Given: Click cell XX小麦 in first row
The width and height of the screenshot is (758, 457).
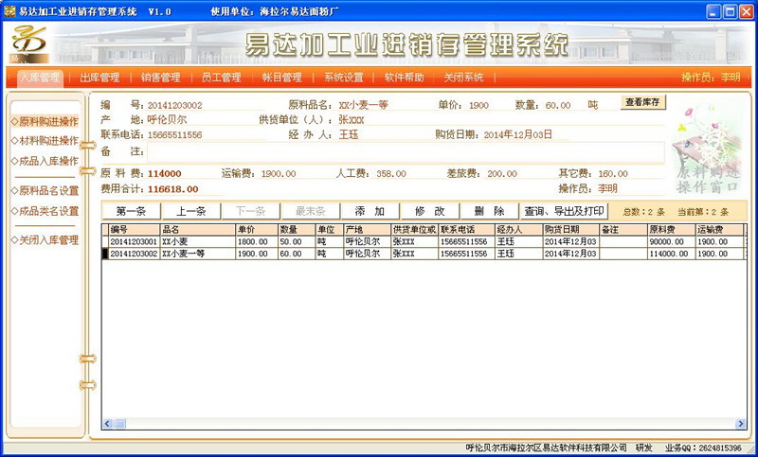Looking at the screenshot, I should 198,242.
